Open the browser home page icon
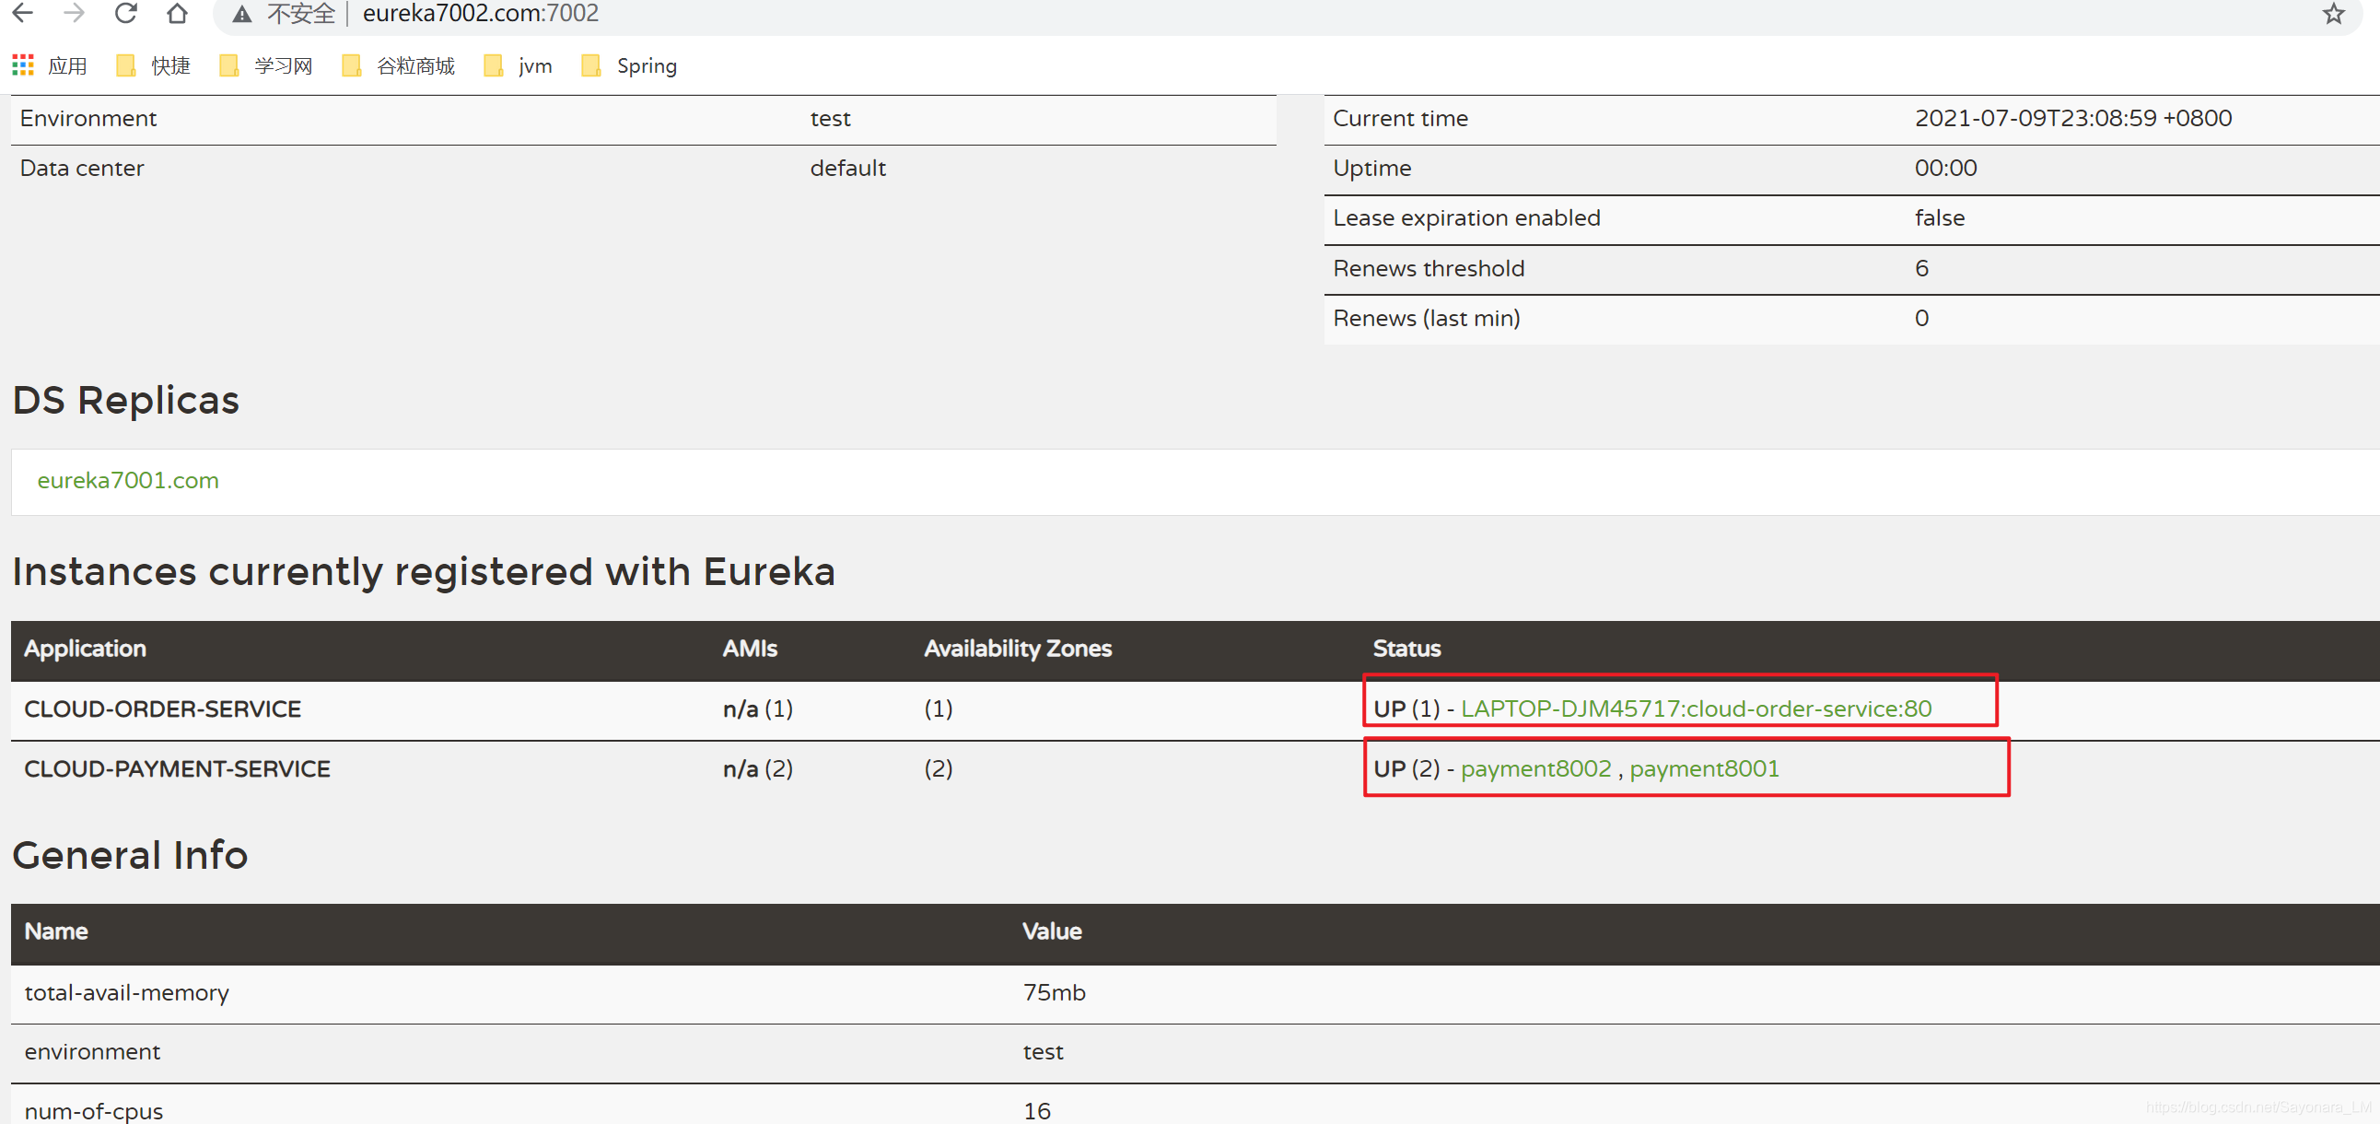Viewport: 2380px width, 1124px height. [178, 13]
